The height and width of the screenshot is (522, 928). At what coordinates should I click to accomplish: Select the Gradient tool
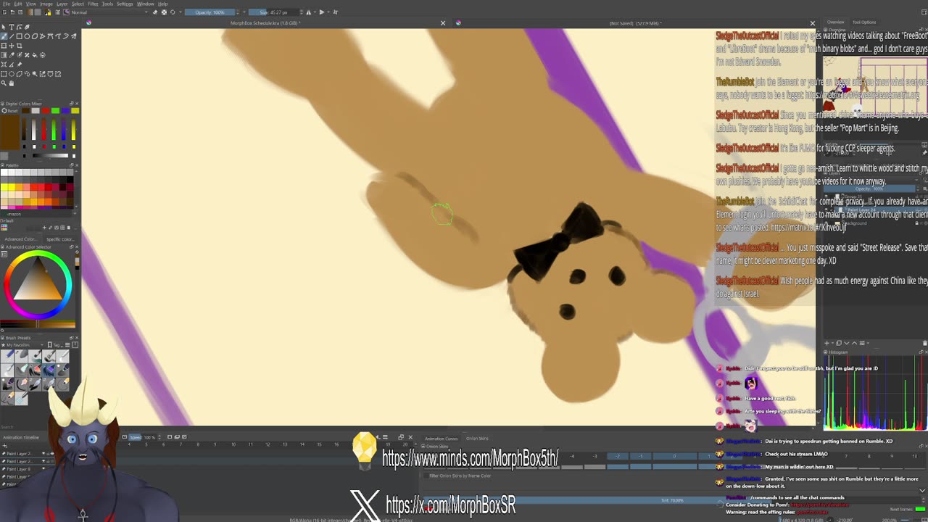pyautogui.click(x=4, y=55)
